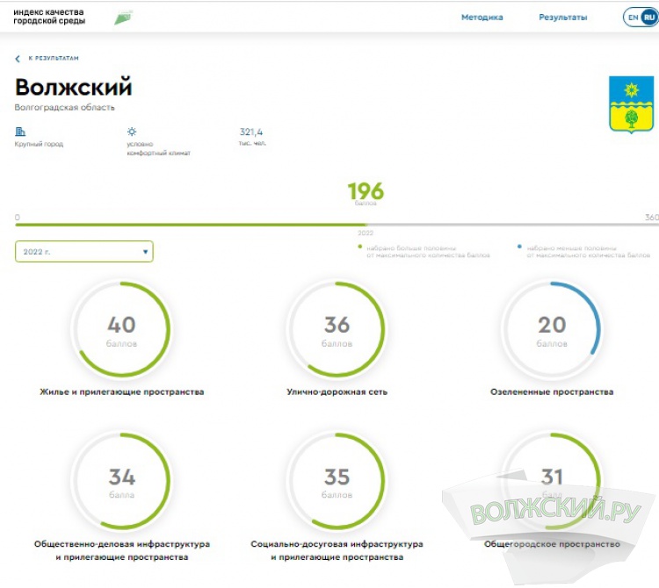Open the Результаты menu item
Screen dimensions: 659x588
(562, 18)
